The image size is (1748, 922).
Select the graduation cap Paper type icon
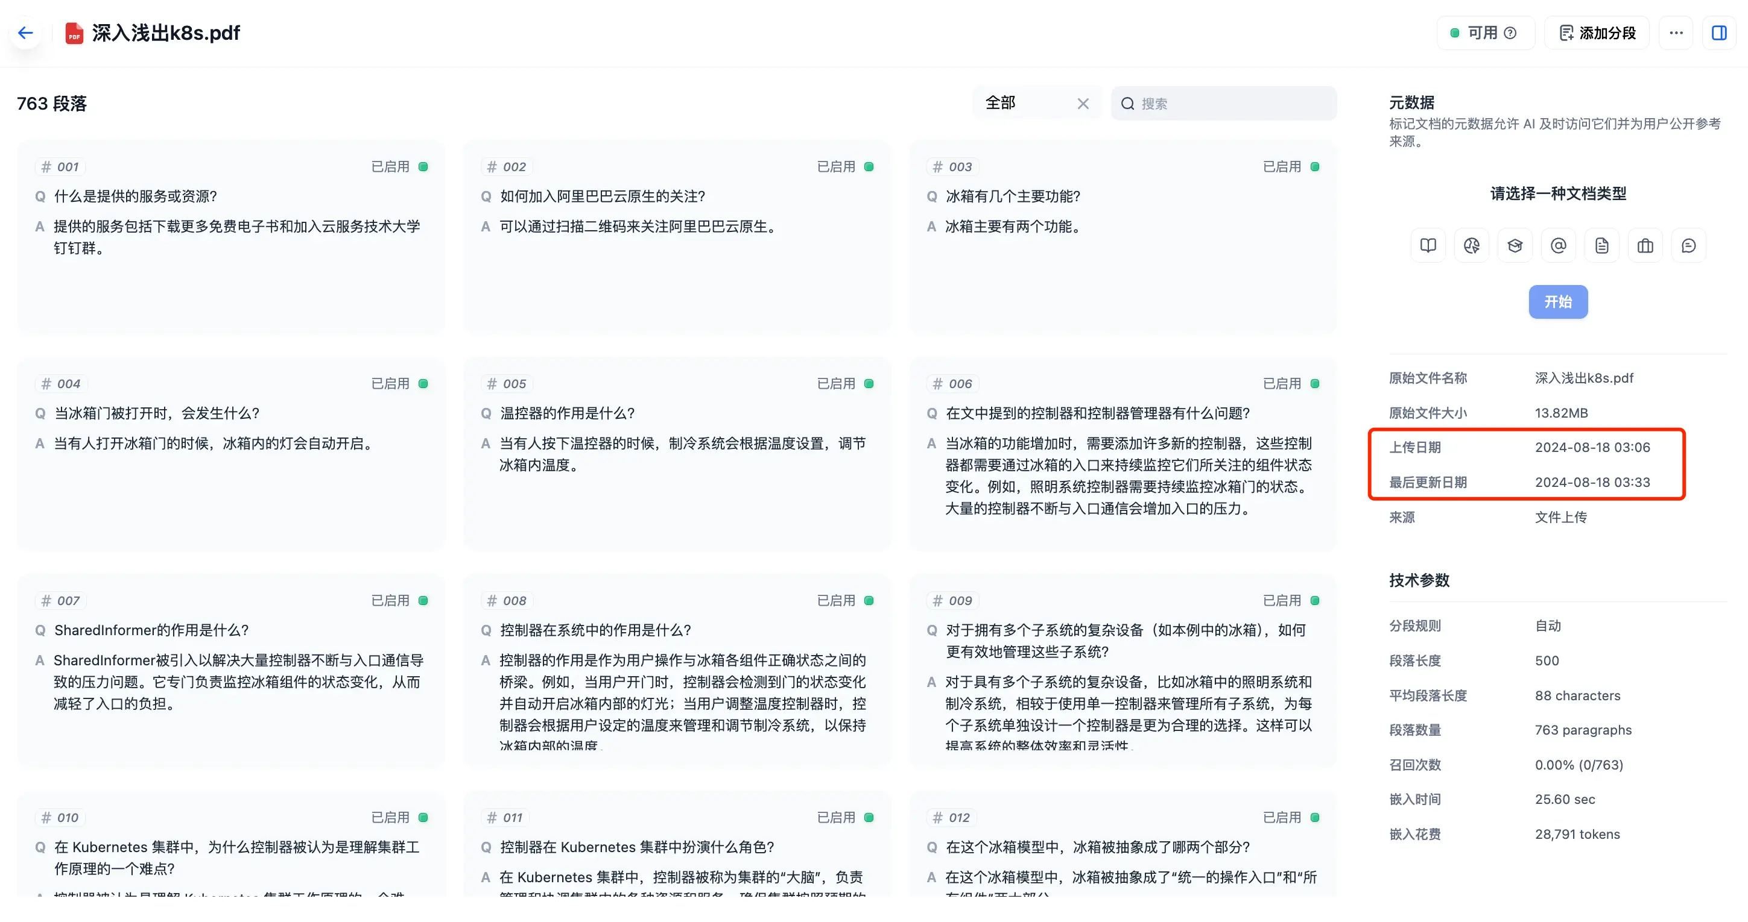[1515, 245]
